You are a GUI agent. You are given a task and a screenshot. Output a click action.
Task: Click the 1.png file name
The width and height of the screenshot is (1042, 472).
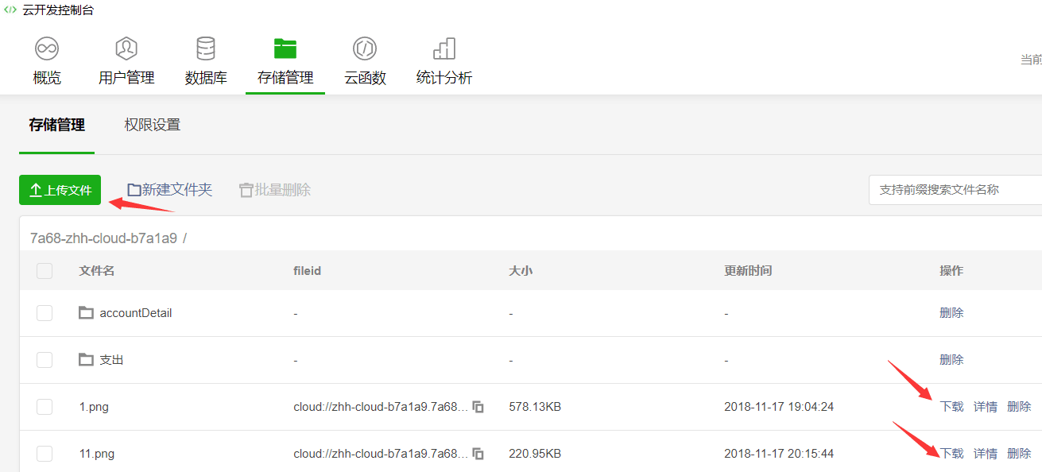[94, 407]
